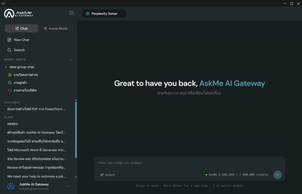This screenshot has width=302, height=194.
Task: Maximize the application window
Action: click(291, 4)
